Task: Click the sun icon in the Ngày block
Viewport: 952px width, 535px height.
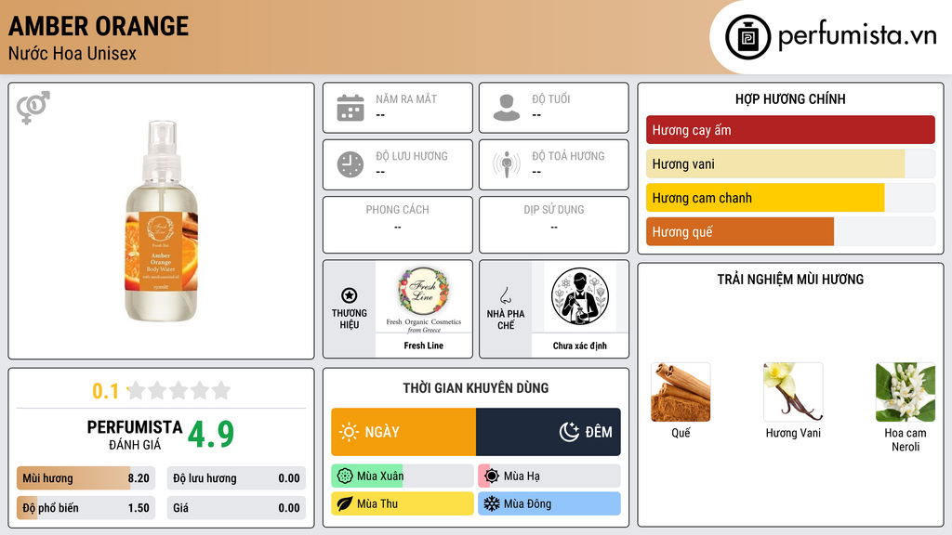Action: click(x=349, y=432)
